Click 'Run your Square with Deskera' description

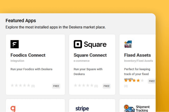(88, 72)
